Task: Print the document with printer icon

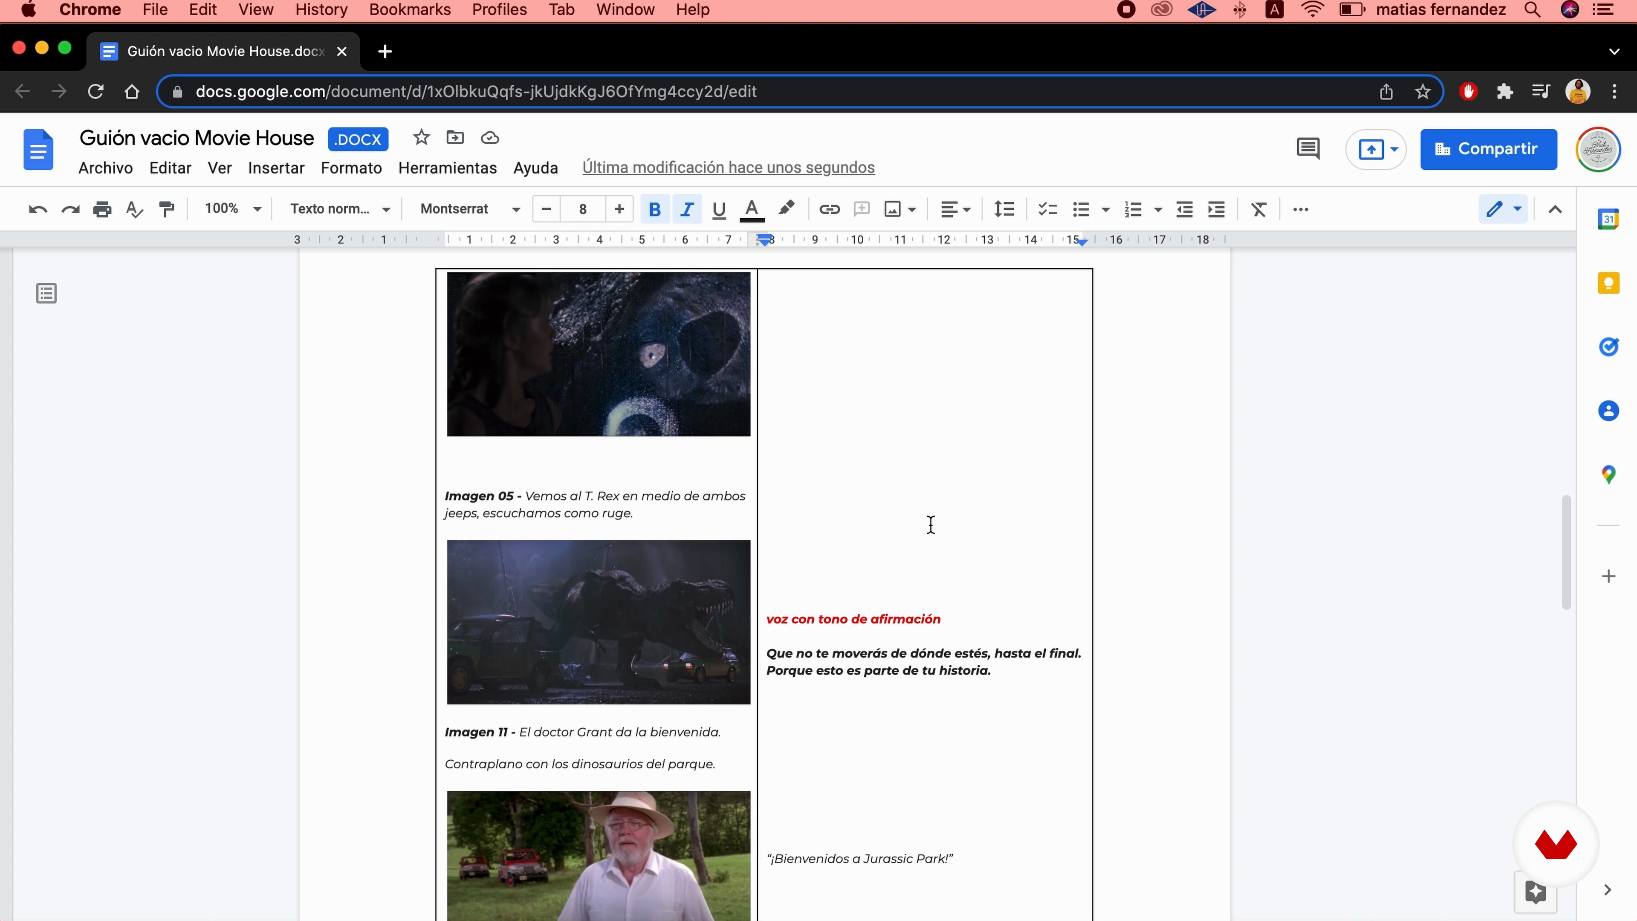Action: [x=102, y=209]
